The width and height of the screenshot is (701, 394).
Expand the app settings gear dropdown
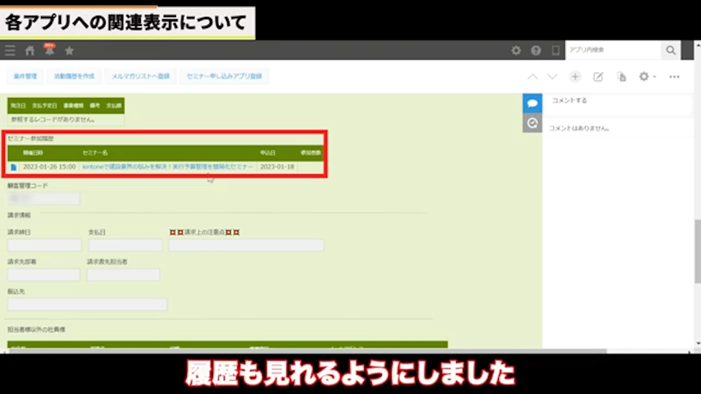(x=646, y=77)
